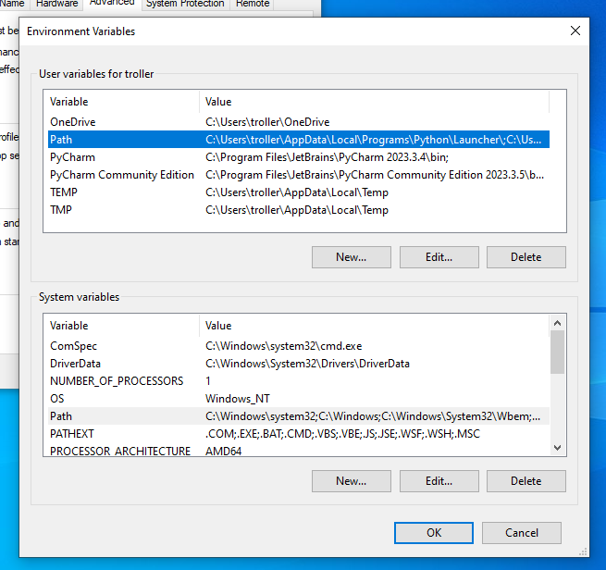
Task: Select the PyCharm Community Edition variable row
Action: (x=122, y=175)
